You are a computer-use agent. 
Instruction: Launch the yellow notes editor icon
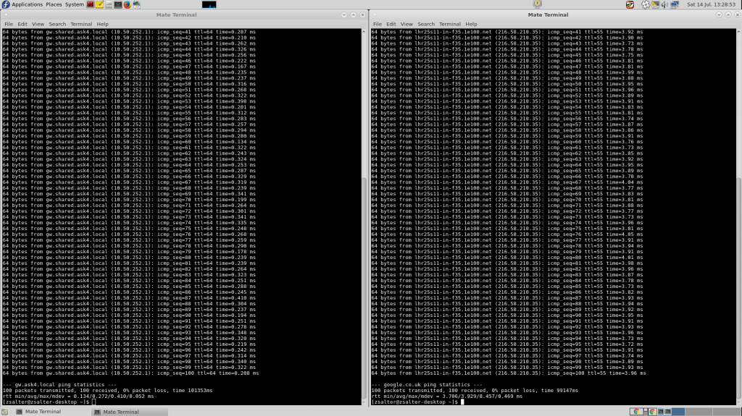pos(99,4)
